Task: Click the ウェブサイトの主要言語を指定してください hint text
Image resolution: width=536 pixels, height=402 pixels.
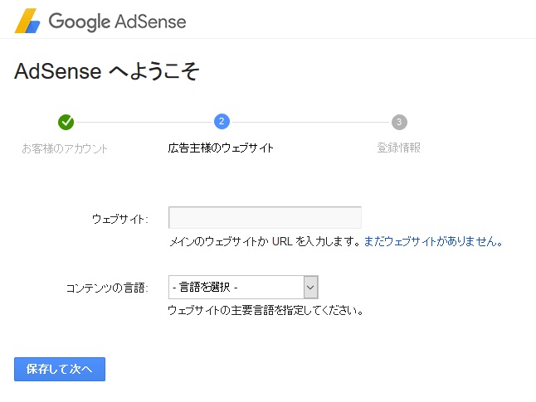Action: pyautogui.click(x=266, y=311)
